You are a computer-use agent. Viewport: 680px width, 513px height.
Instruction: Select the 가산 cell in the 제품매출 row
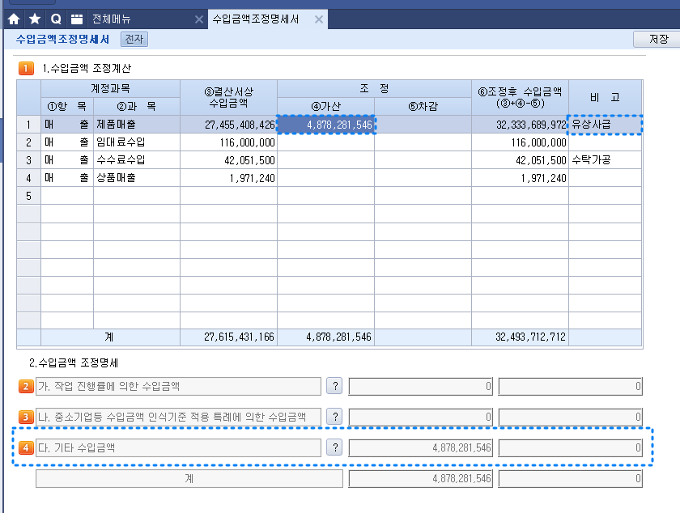tap(326, 125)
